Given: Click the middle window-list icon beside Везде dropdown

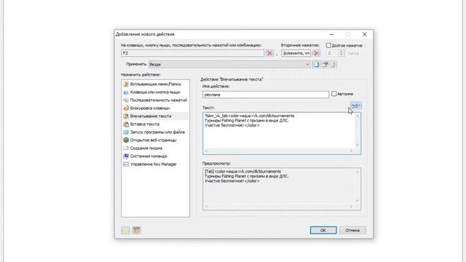Looking at the screenshot, I should click(325, 64).
